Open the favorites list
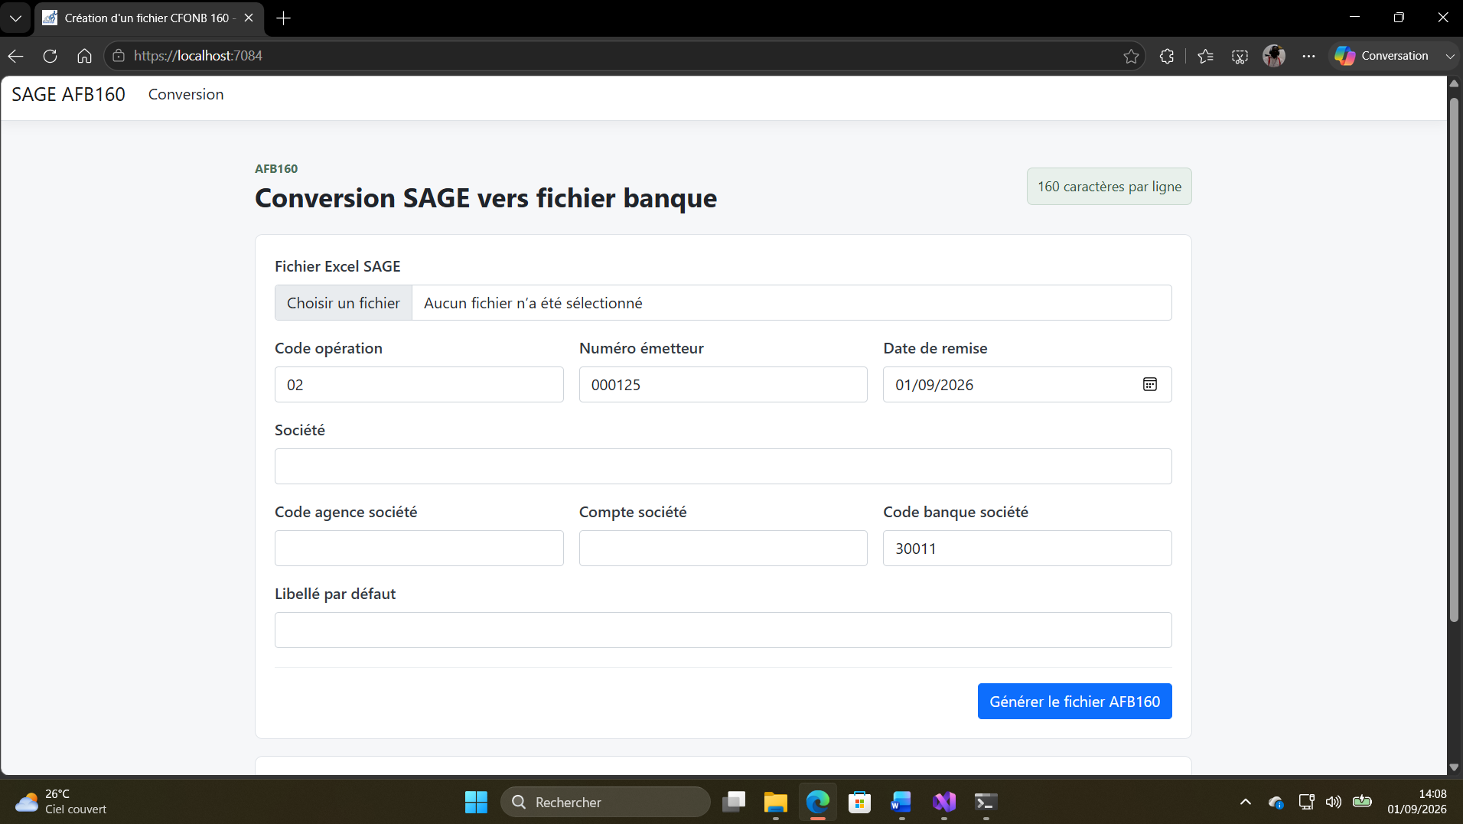 pos(1205,56)
